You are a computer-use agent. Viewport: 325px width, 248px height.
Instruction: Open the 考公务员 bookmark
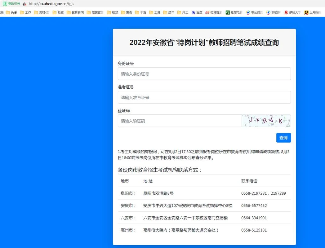254,12
